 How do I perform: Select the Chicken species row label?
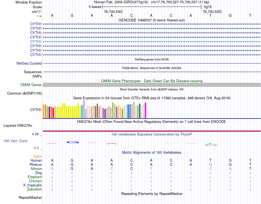point(35,181)
